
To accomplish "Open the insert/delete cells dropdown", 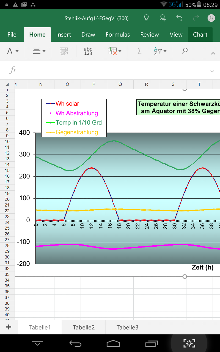I will click(x=115, y=51).
